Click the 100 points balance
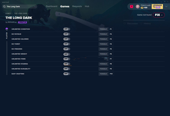Screen dimensions: 170x116 click(x=146, y=8)
